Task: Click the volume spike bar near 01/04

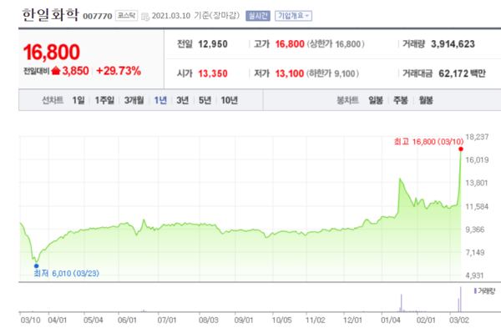Action: tap(402, 303)
